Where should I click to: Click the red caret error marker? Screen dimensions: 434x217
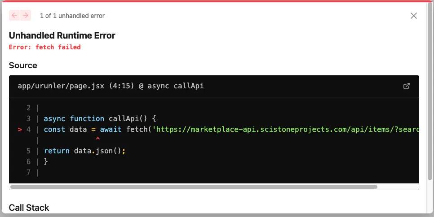click(x=98, y=140)
